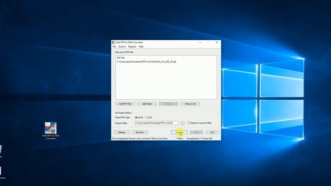The image size is (331, 186).
Task: Click the Exit button
Action: 212,132
